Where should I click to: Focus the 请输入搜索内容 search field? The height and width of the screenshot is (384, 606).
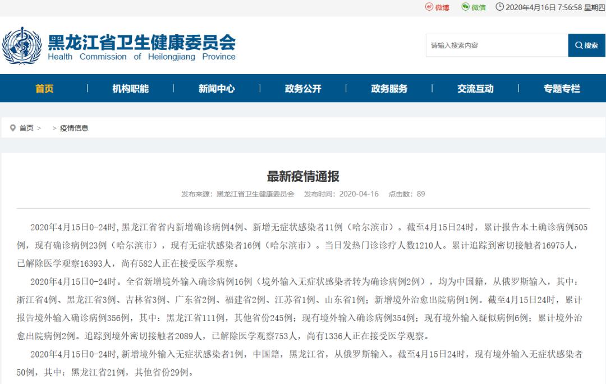497,45
